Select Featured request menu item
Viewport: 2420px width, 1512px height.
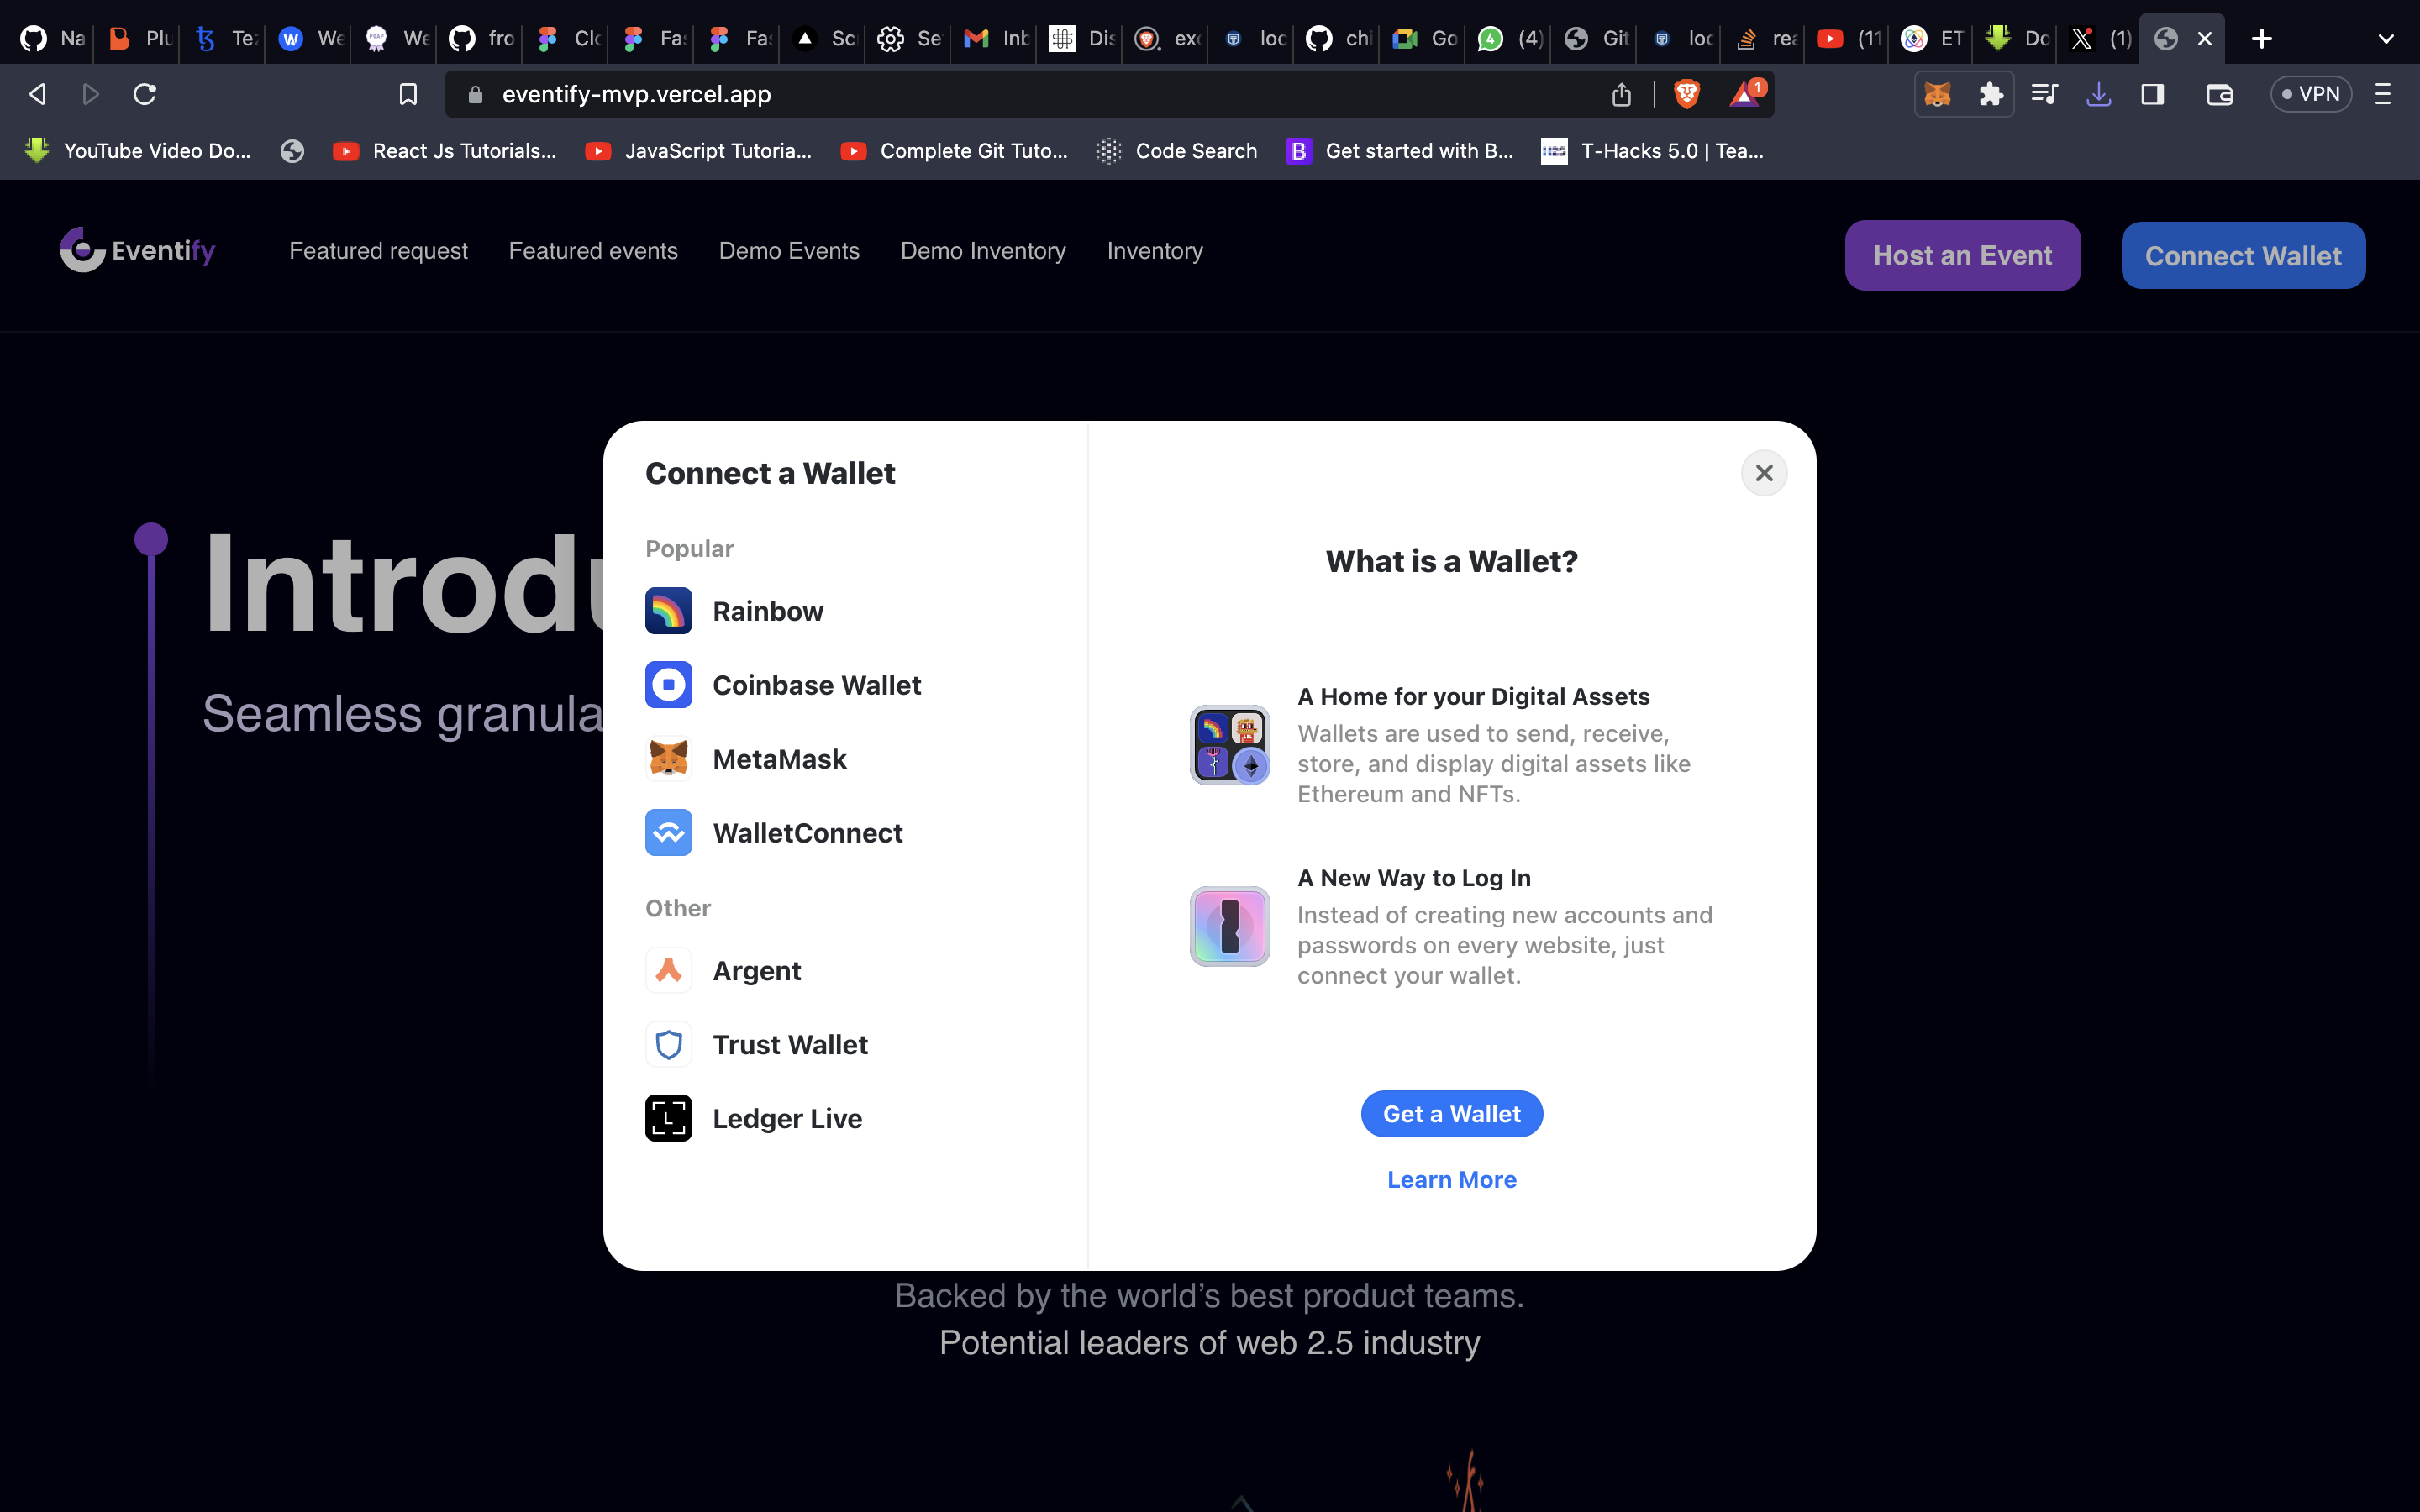(x=378, y=251)
